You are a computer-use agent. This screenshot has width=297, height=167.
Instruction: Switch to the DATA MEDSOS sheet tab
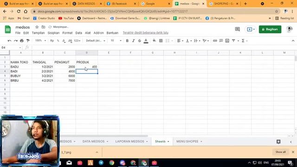click(93, 141)
